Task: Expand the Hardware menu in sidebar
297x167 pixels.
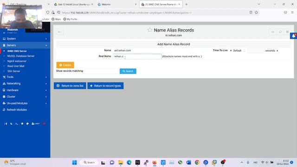Action: pyautogui.click(x=25, y=90)
